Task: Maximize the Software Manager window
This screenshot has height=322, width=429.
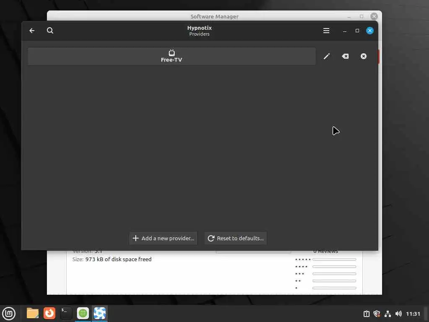Action: (x=362, y=16)
